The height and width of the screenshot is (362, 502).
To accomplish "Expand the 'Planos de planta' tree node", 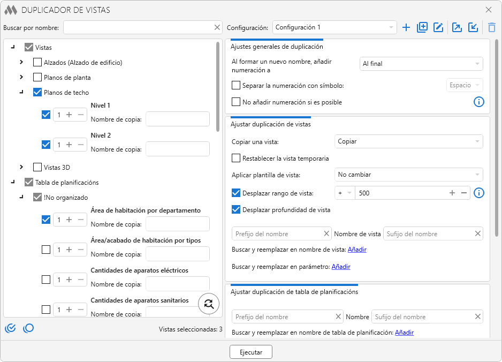I will pos(21,78).
